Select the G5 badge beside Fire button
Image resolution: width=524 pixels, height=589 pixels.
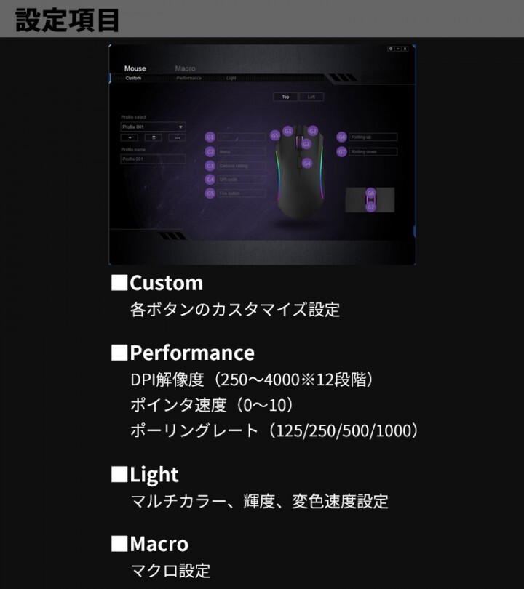pos(210,193)
